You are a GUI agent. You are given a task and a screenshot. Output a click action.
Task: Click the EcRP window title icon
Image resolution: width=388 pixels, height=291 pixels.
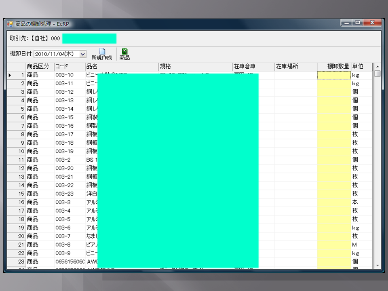pos(10,24)
